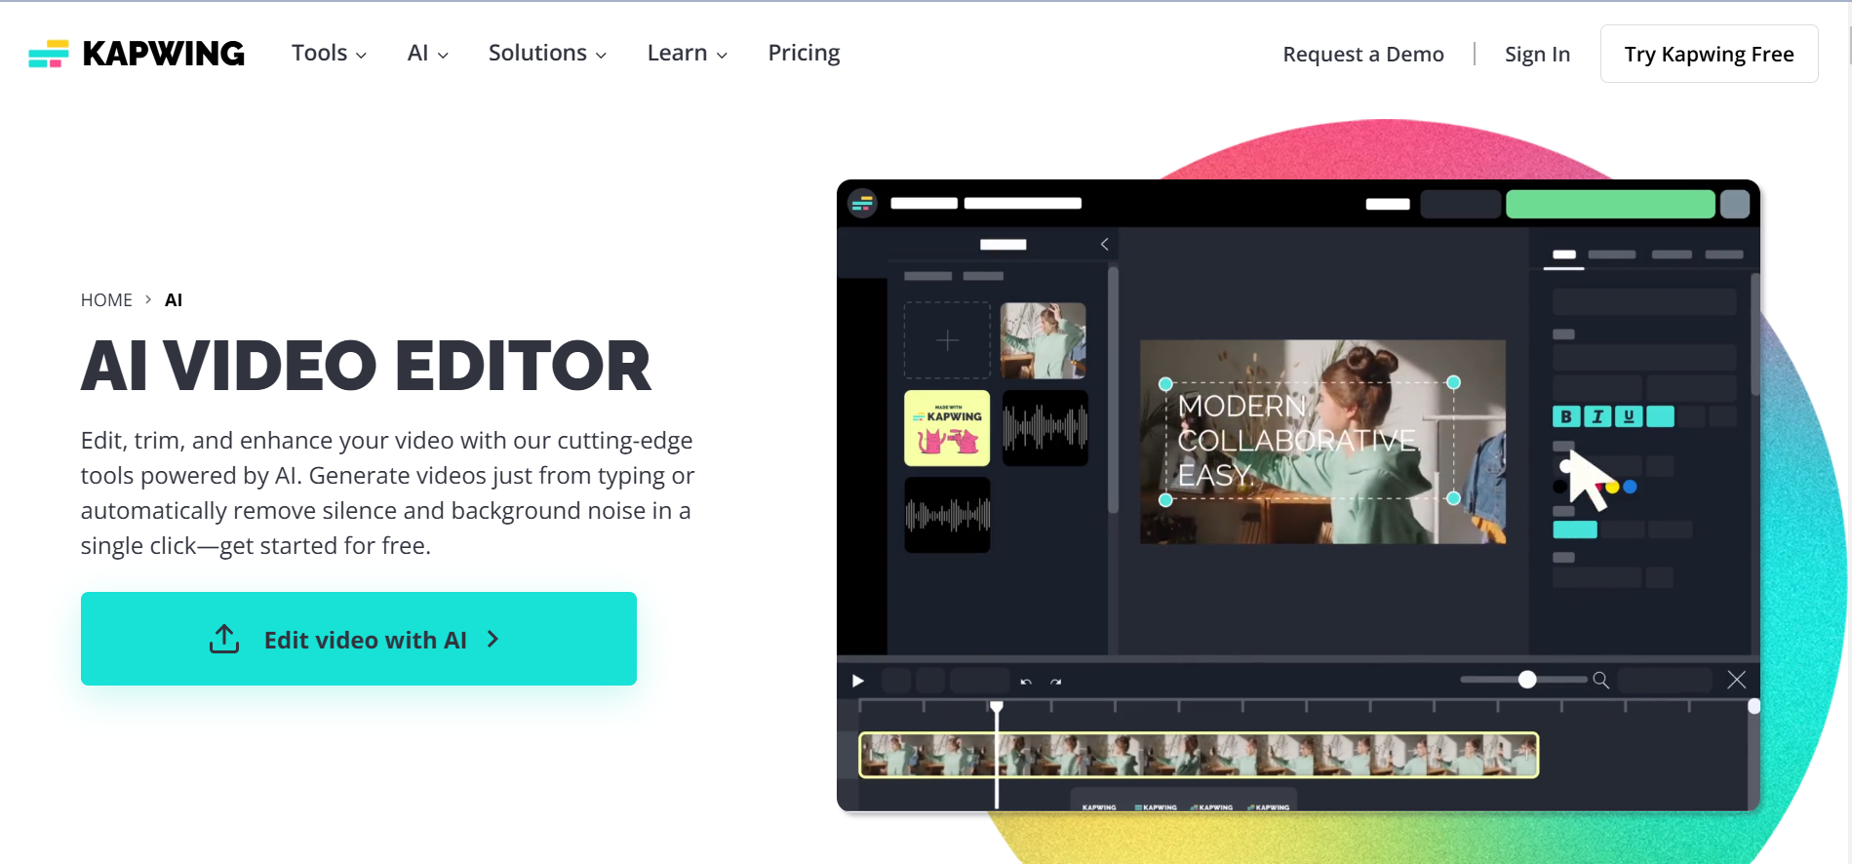Select the yellow Kapwing cats thumbnail

coord(947,428)
